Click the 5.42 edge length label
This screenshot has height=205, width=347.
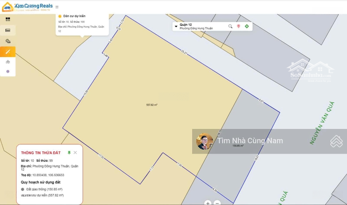pos(111,41)
